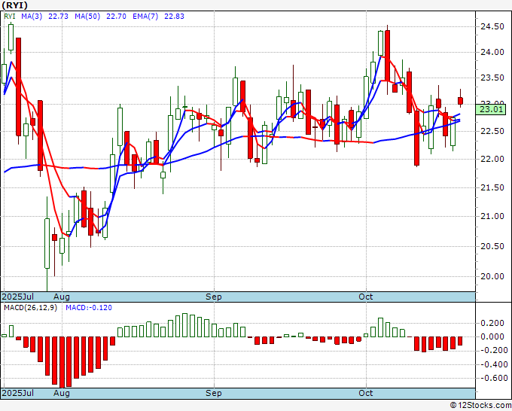Click the last red candlestick near 23.01
This screenshot has width=512, height=411.
click(460, 101)
